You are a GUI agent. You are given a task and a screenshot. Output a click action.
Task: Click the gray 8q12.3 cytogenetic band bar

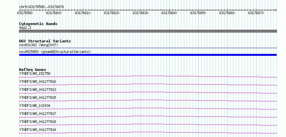point(148,31)
